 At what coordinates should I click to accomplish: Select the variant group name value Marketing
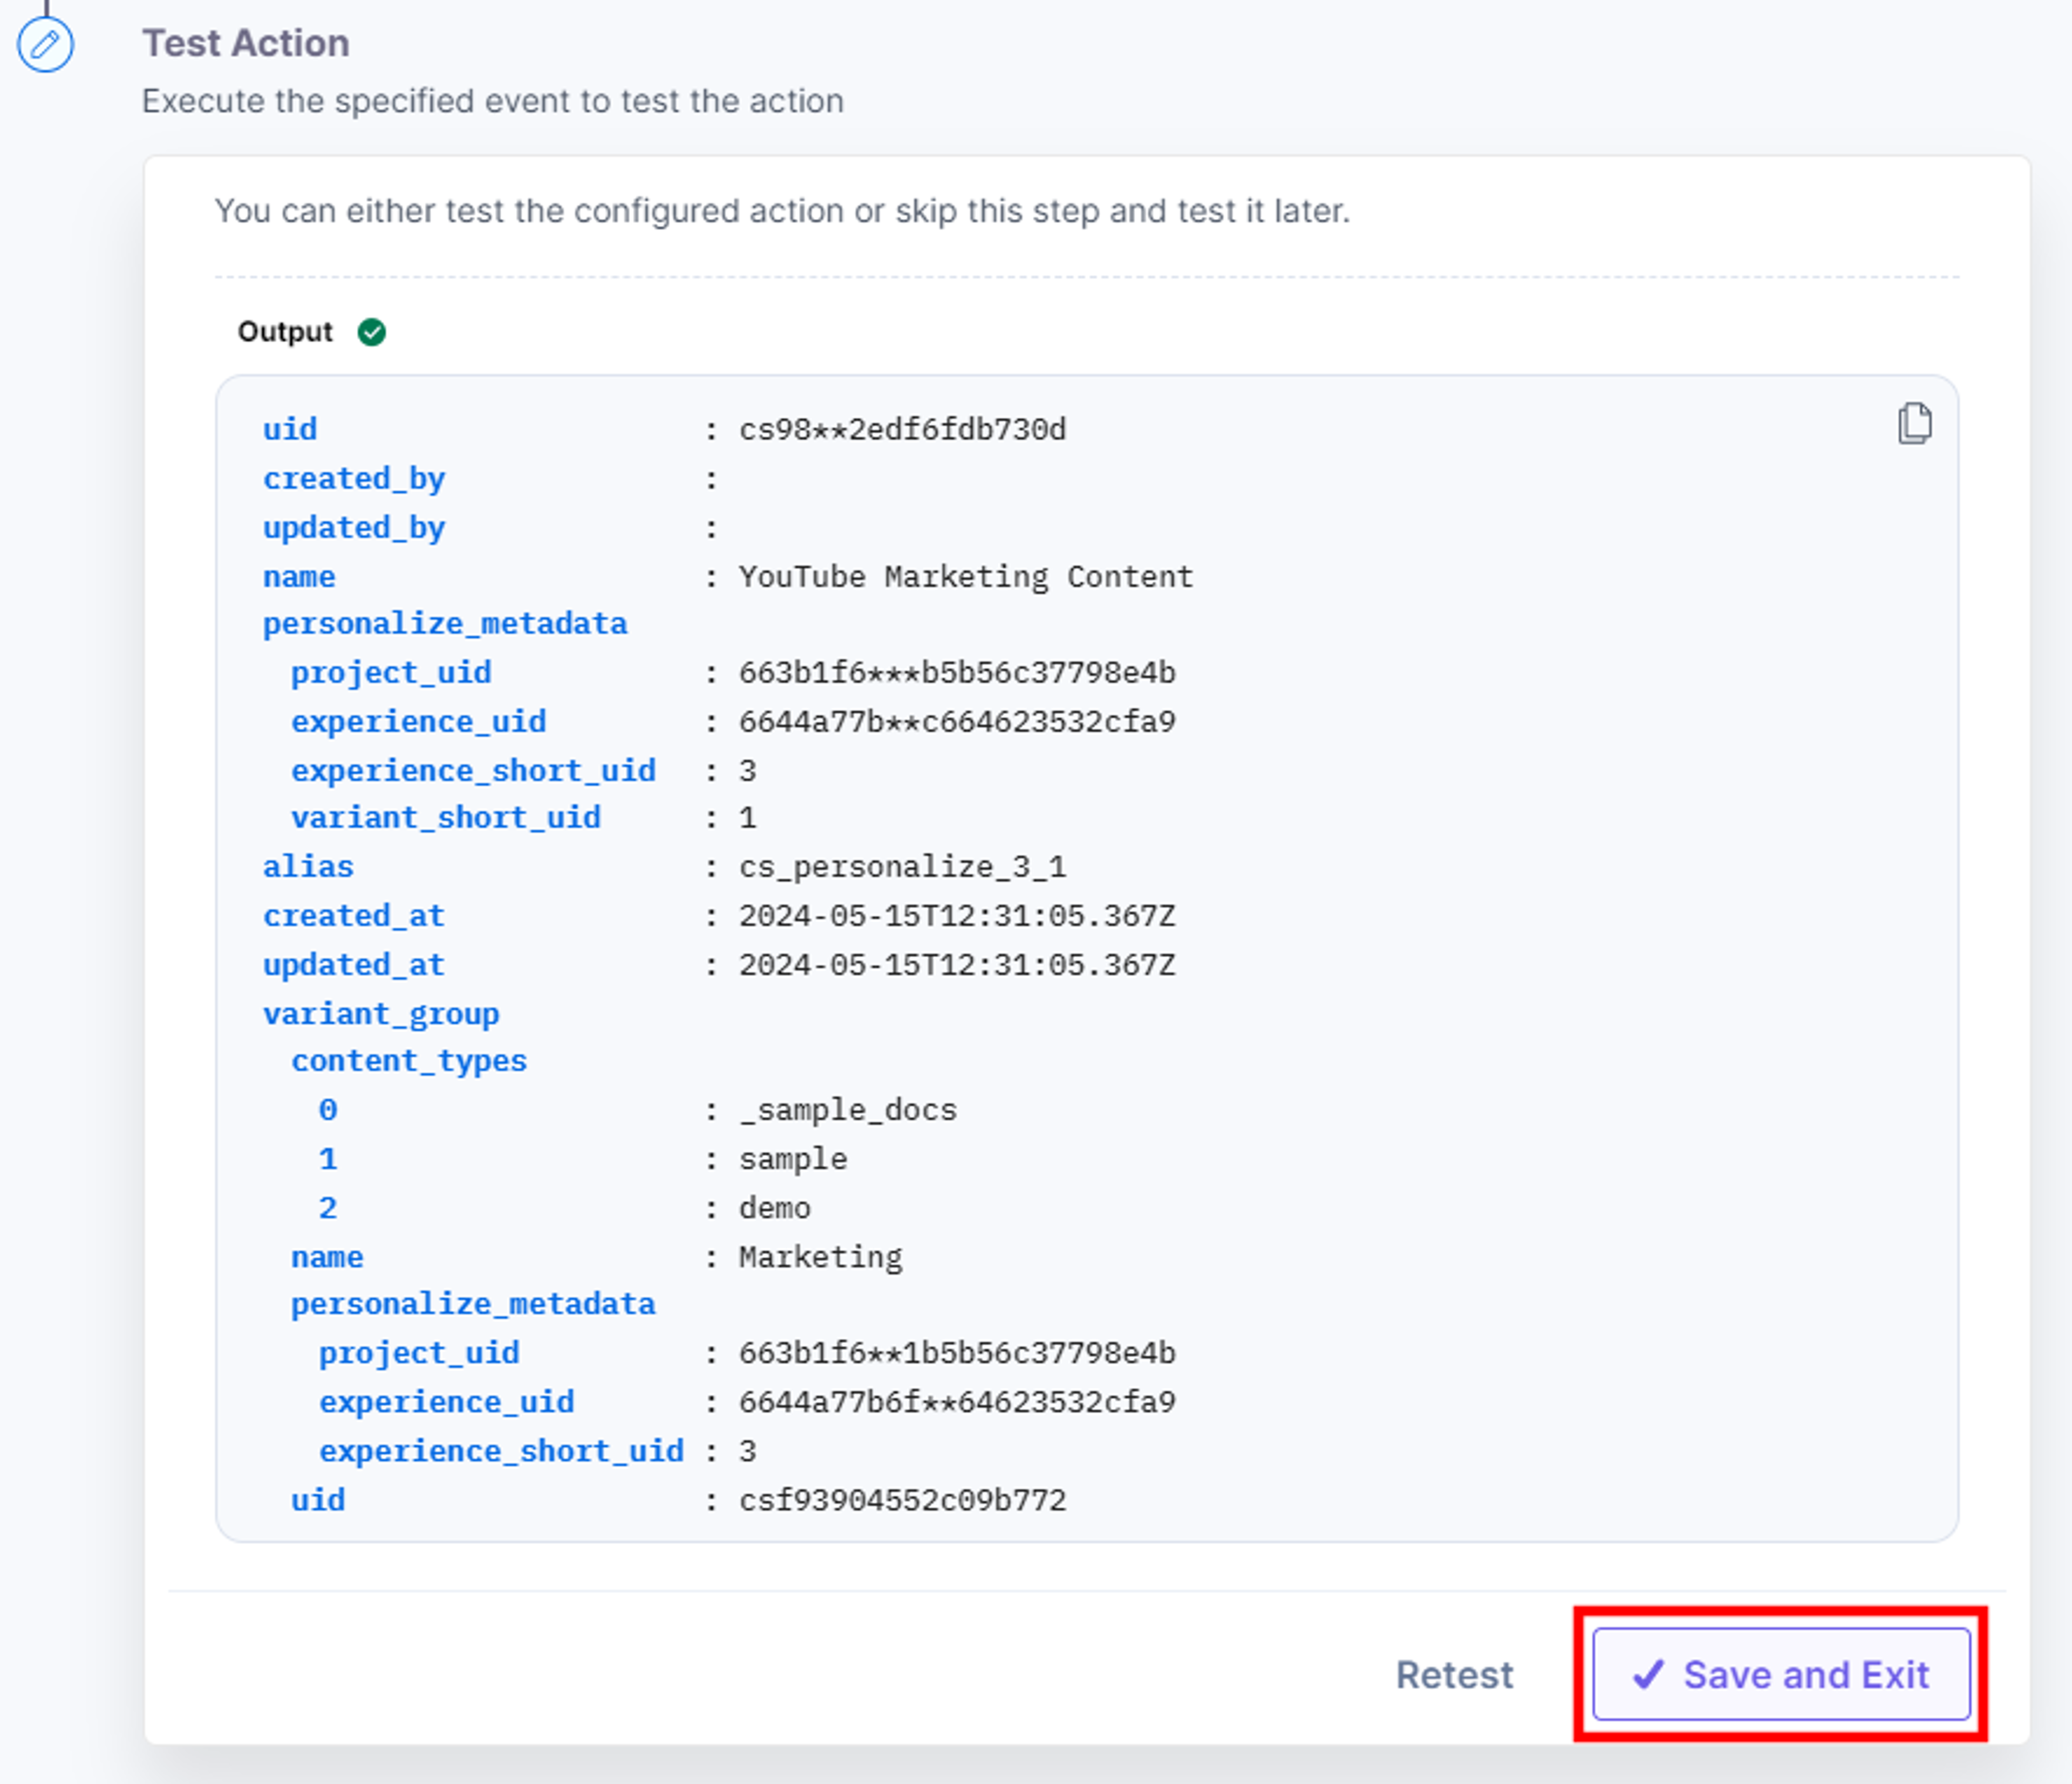[x=820, y=1257]
